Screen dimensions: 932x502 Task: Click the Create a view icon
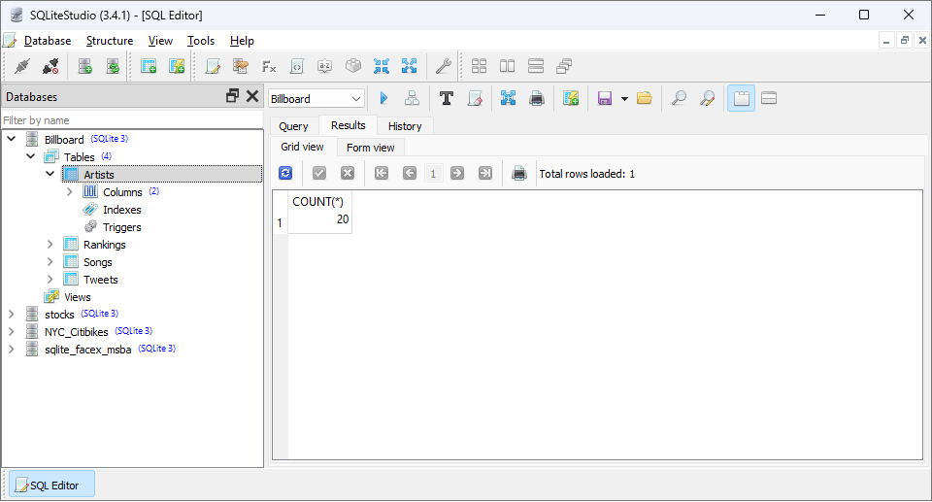[x=177, y=66]
